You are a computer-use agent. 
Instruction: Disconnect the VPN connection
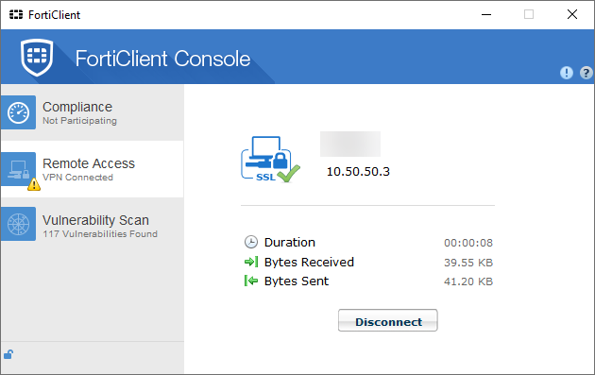(x=388, y=320)
